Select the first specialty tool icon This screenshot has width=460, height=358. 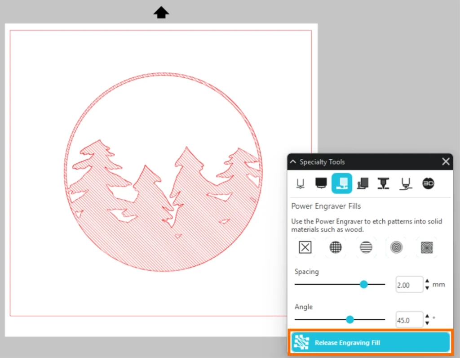(x=299, y=183)
